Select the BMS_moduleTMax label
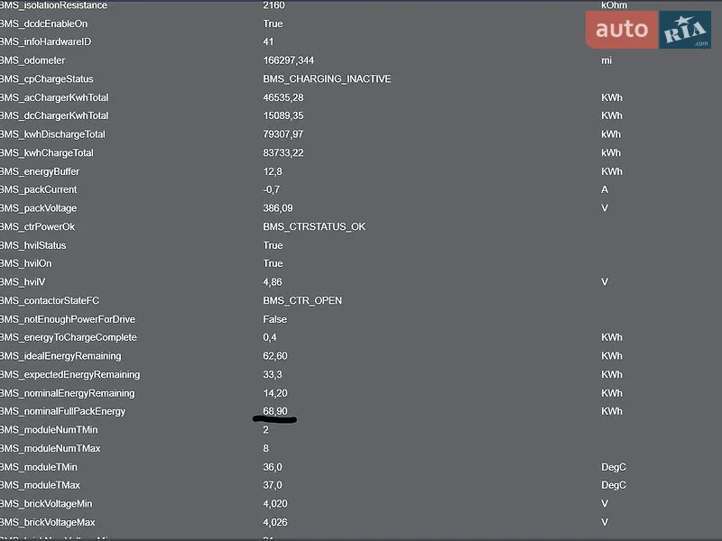This screenshot has height=541, width=722. [40, 485]
